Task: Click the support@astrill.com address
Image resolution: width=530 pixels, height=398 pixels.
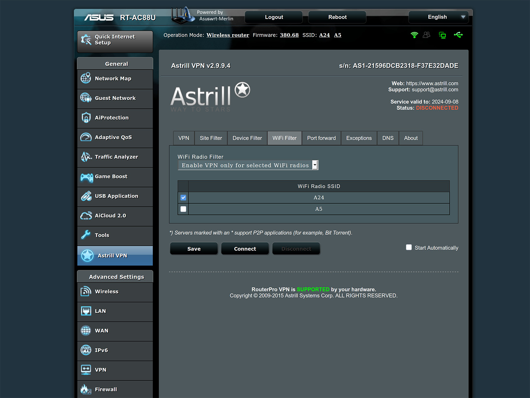Action: point(435,90)
